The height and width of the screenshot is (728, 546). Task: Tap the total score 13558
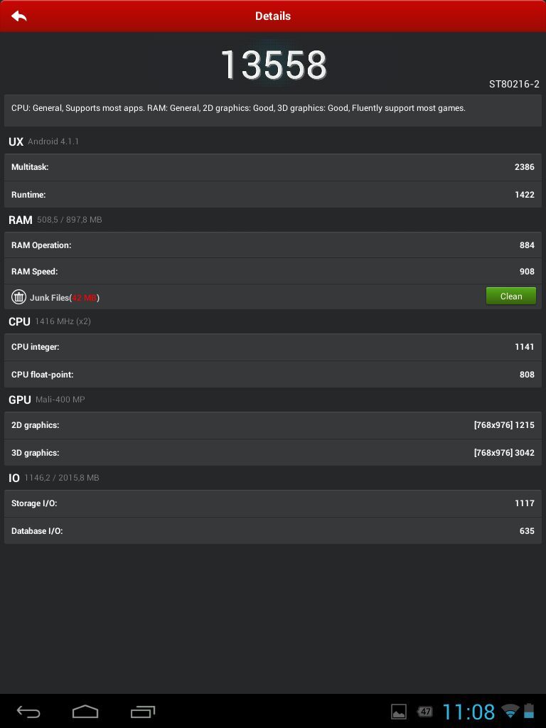click(x=273, y=65)
